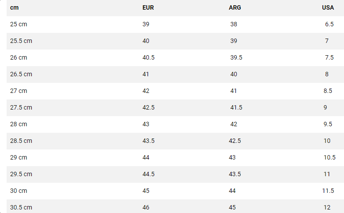Select the 25 cm row label
Image resolution: width=344 pixels, height=213 pixels.
(x=18, y=24)
